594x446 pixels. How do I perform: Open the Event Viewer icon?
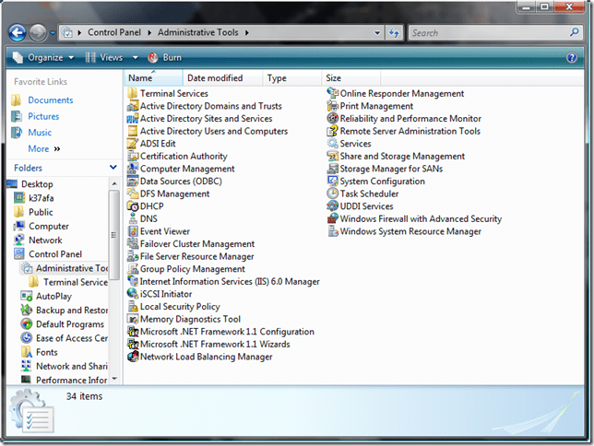[133, 231]
